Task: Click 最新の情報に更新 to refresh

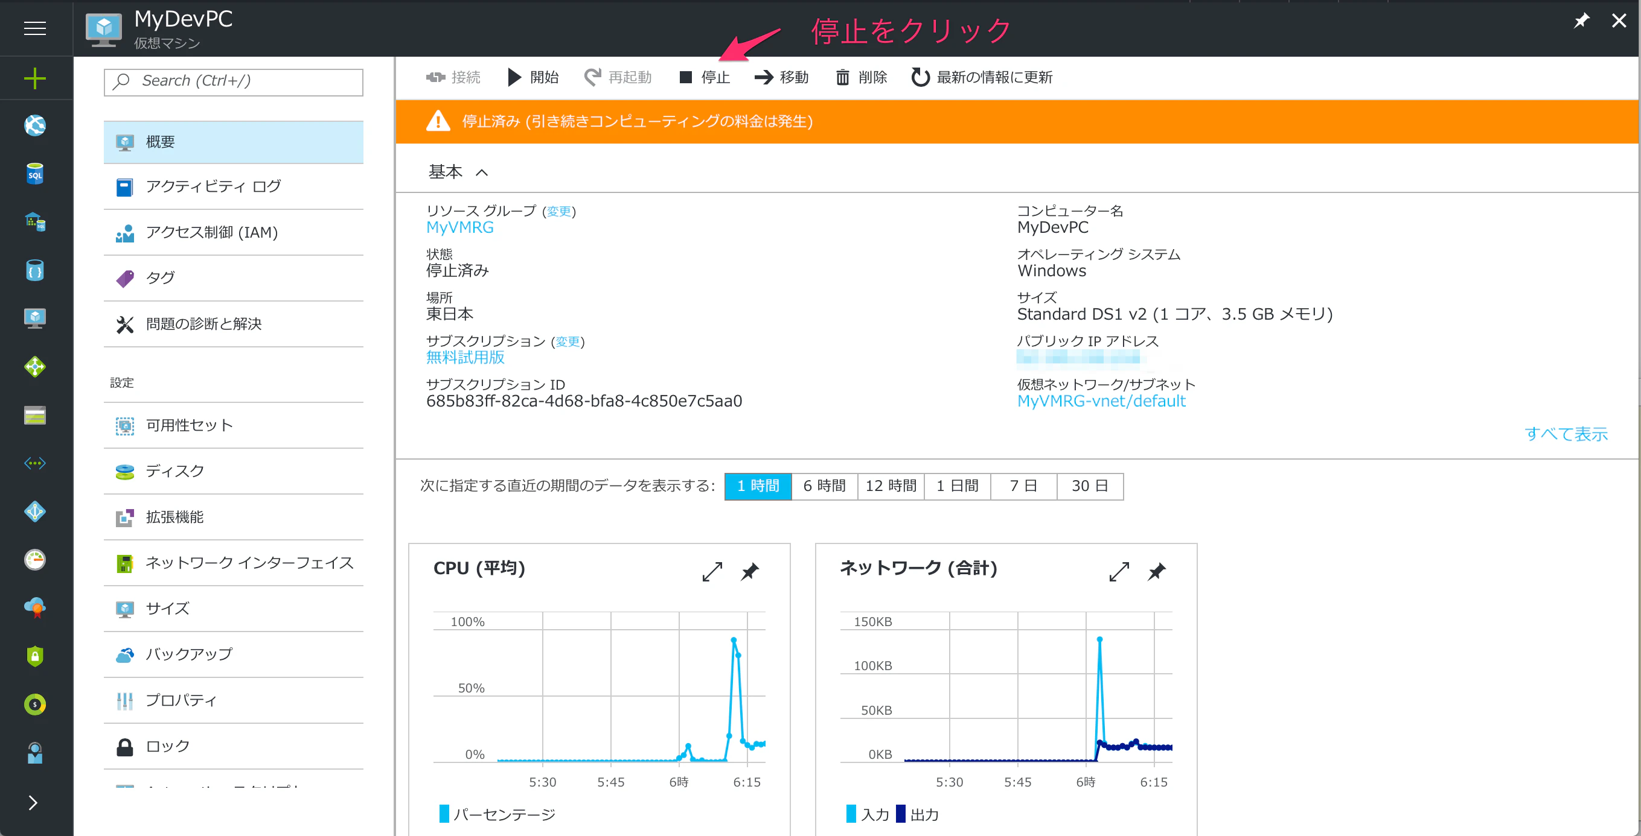Action: point(982,78)
